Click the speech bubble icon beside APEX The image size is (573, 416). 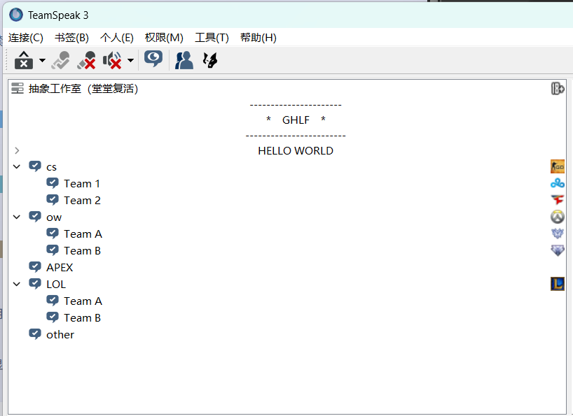click(35, 267)
